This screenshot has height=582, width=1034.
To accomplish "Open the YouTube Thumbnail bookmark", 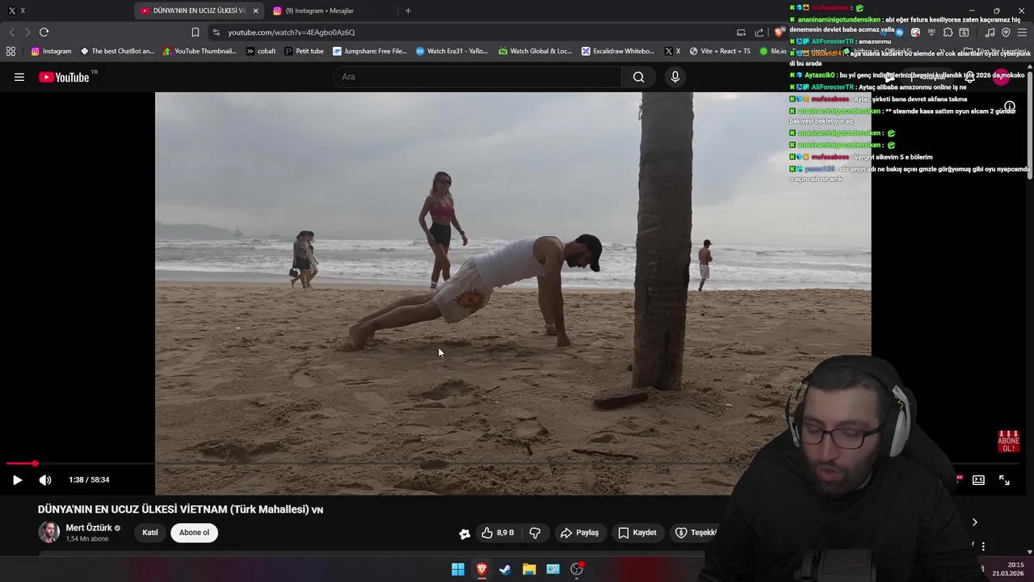I will (x=200, y=51).
